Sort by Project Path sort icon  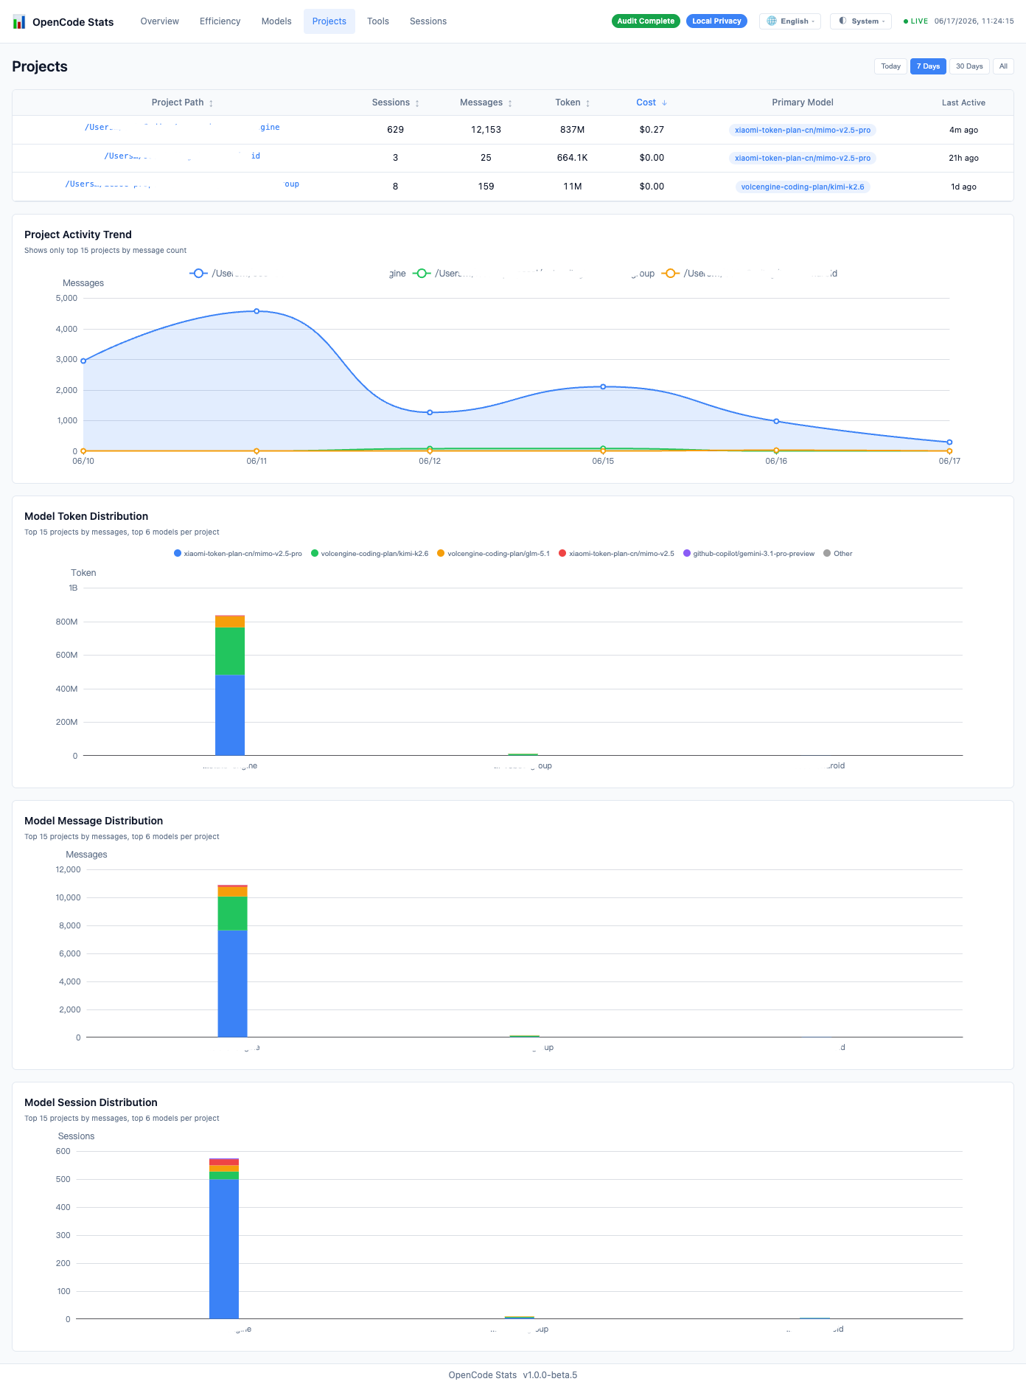coord(211,103)
